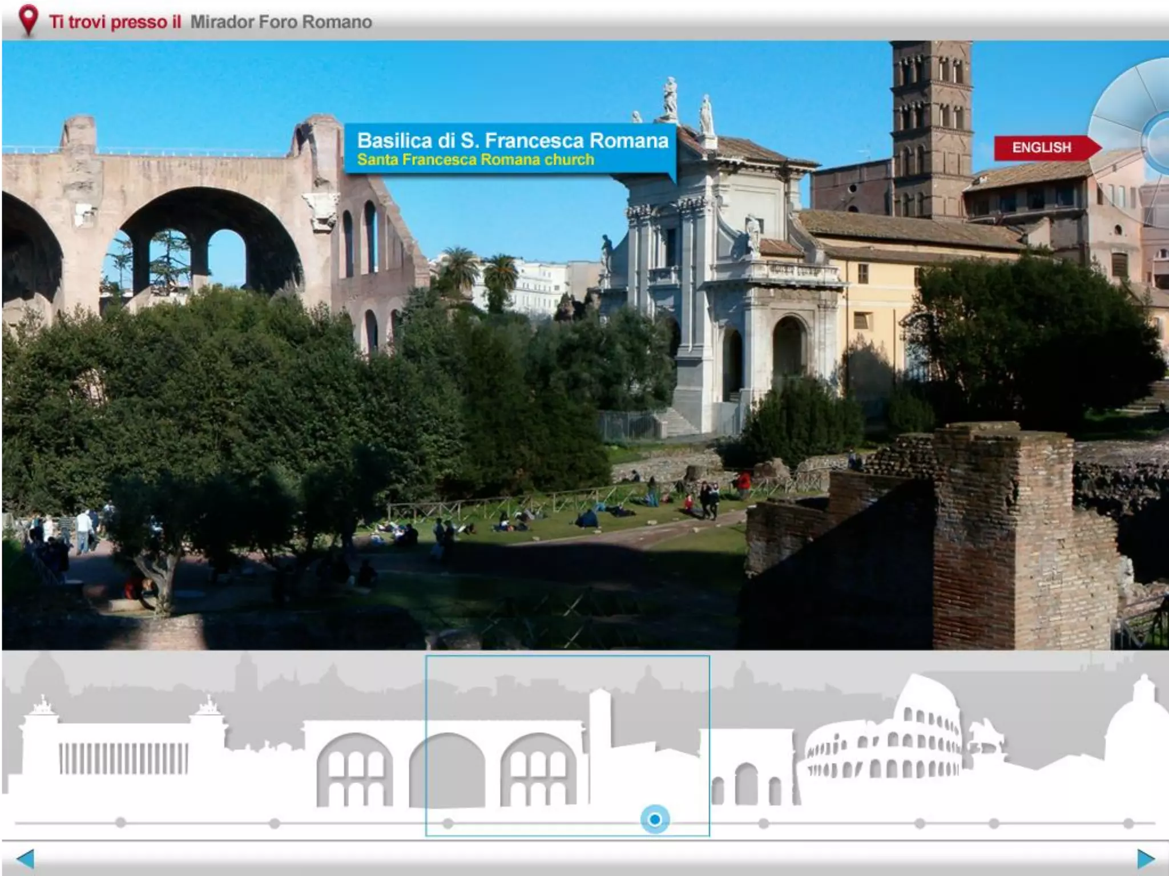Switch language with the ENGLISH button
This screenshot has height=876, width=1169.
pyautogui.click(x=1043, y=148)
